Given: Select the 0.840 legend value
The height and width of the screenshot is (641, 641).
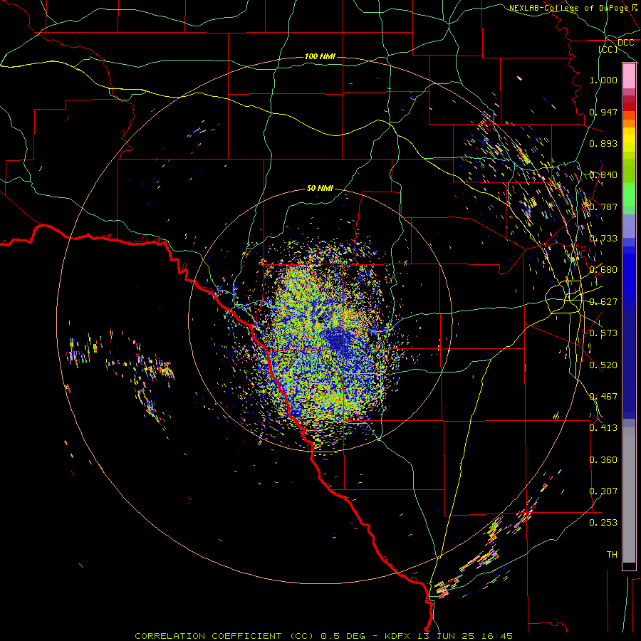Looking at the screenshot, I should [x=603, y=174].
